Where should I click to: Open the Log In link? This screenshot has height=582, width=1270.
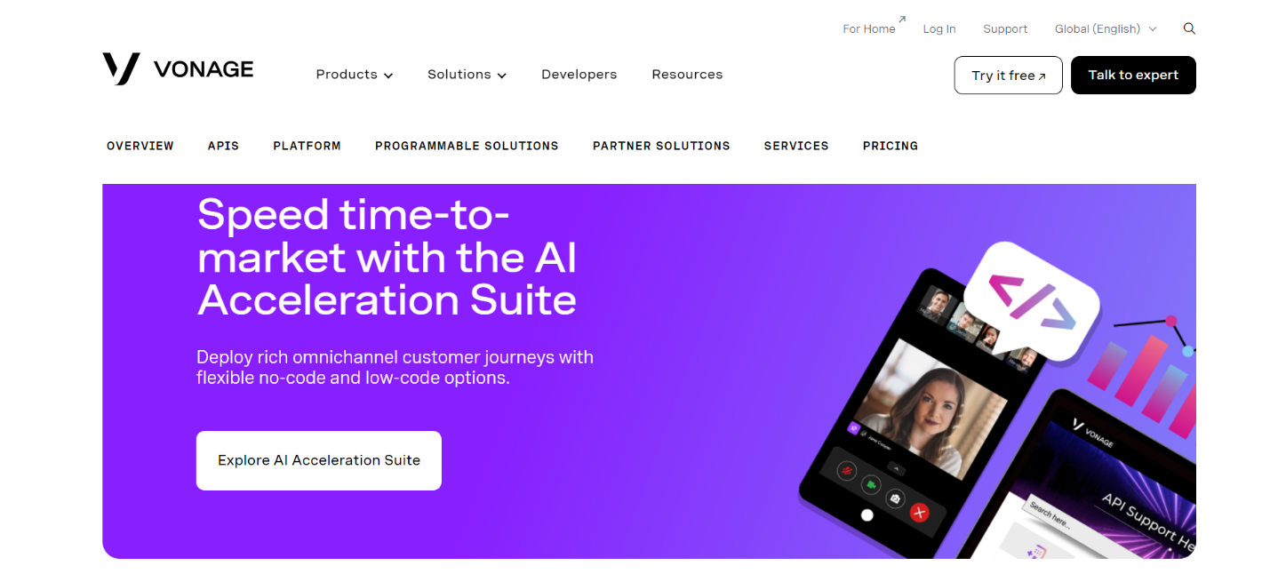point(939,29)
